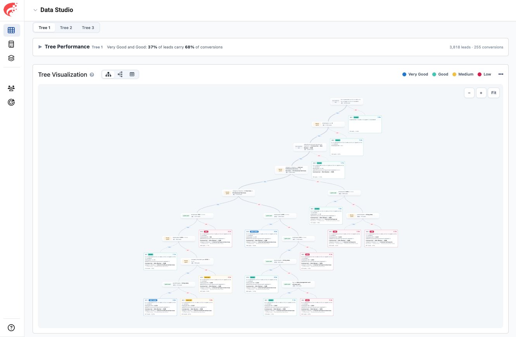Expand the Data Studio chevron

[35, 10]
